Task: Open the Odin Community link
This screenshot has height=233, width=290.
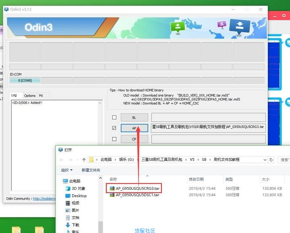Action: (44, 199)
